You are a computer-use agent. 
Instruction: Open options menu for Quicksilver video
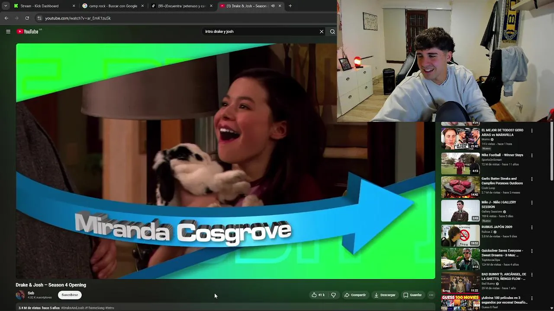click(532, 251)
